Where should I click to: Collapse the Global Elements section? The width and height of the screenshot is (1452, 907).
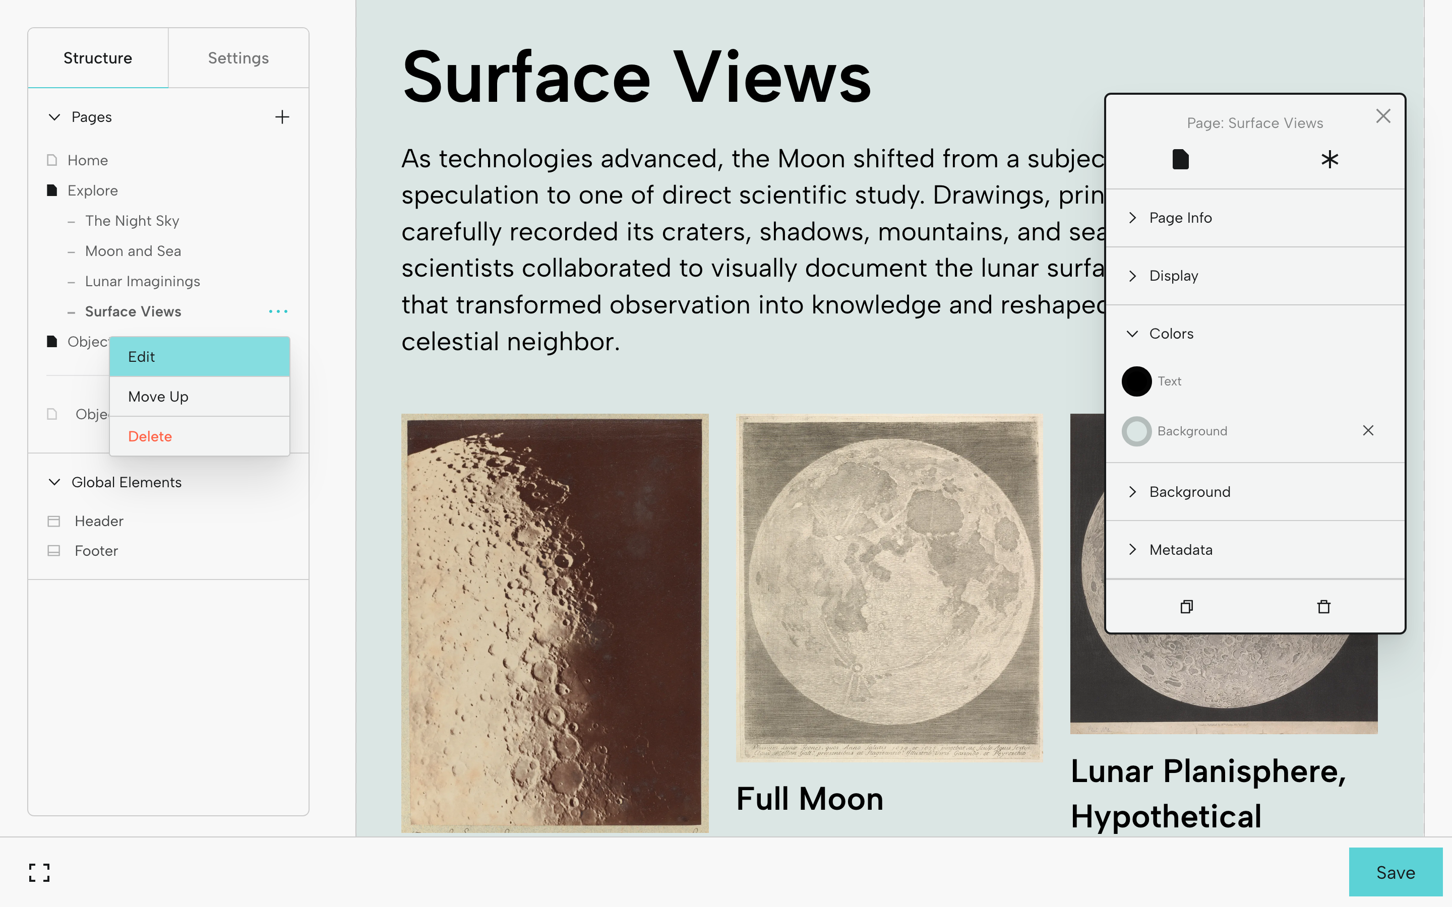pyautogui.click(x=54, y=482)
